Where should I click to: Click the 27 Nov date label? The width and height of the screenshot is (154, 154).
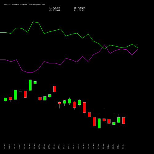tap(98, 147)
